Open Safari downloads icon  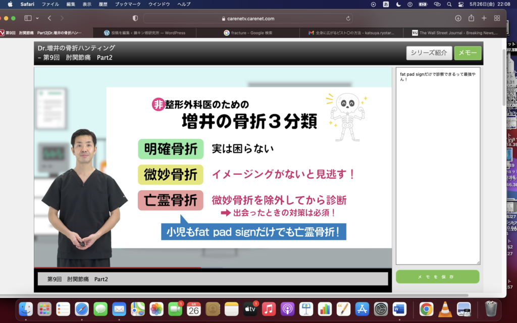[458, 18]
